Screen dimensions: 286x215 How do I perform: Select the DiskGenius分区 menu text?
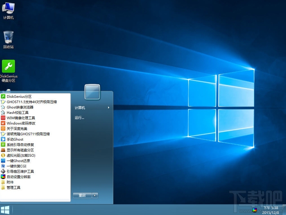(19, 96)
